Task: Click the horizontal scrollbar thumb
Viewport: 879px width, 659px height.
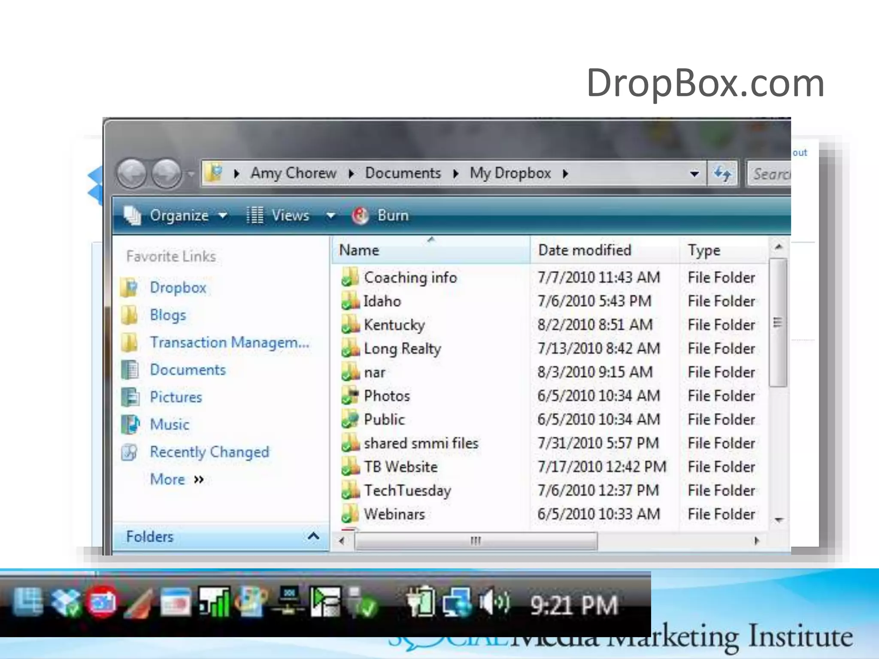Action: 476,541
